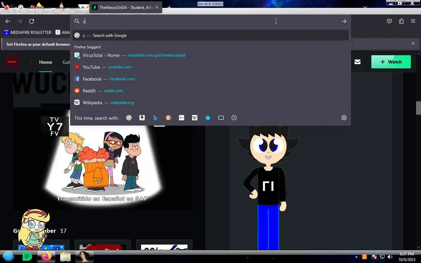Screen dimensions: 421x263
Task: Choose the Reddit suggestion
Action: click(x=210, y=91)
